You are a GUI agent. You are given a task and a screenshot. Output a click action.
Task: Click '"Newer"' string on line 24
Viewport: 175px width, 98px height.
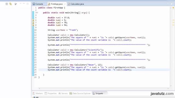tap(91, 65)
